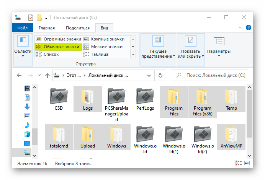Click file list scroll down arrow

pos(249,156)
